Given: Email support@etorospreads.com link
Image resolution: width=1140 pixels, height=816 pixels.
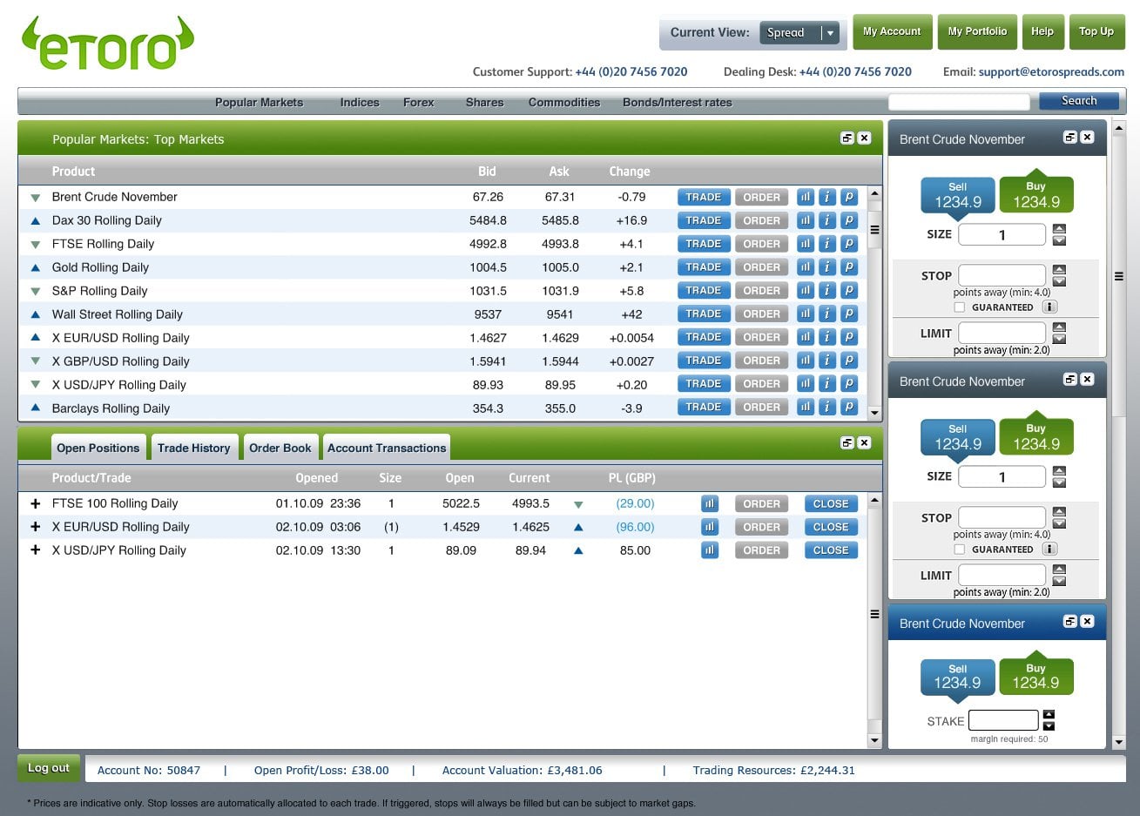Looking at the screenshot, I should [1051, 72].
